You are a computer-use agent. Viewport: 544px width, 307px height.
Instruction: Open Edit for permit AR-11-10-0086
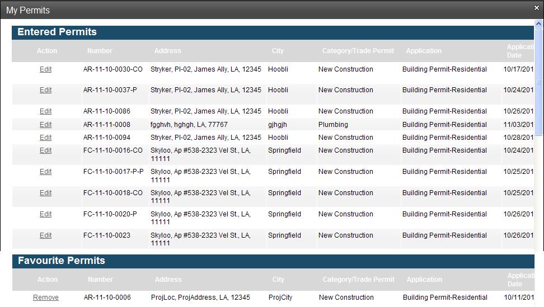(45, 111)
